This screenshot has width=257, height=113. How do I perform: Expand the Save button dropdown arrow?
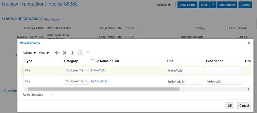pos(213,5)
